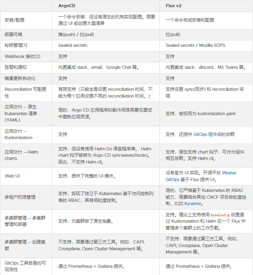The width and height of the screenshot is (253, 275).
Task: Select ArgoCD 'Sealed secrets' cell
Action: coord(73,46)
